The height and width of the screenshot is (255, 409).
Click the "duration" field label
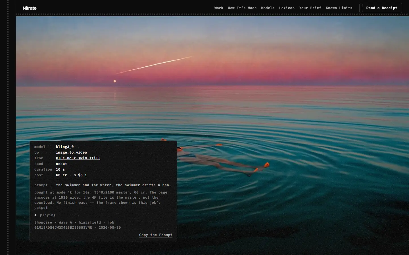coord(43,169)
